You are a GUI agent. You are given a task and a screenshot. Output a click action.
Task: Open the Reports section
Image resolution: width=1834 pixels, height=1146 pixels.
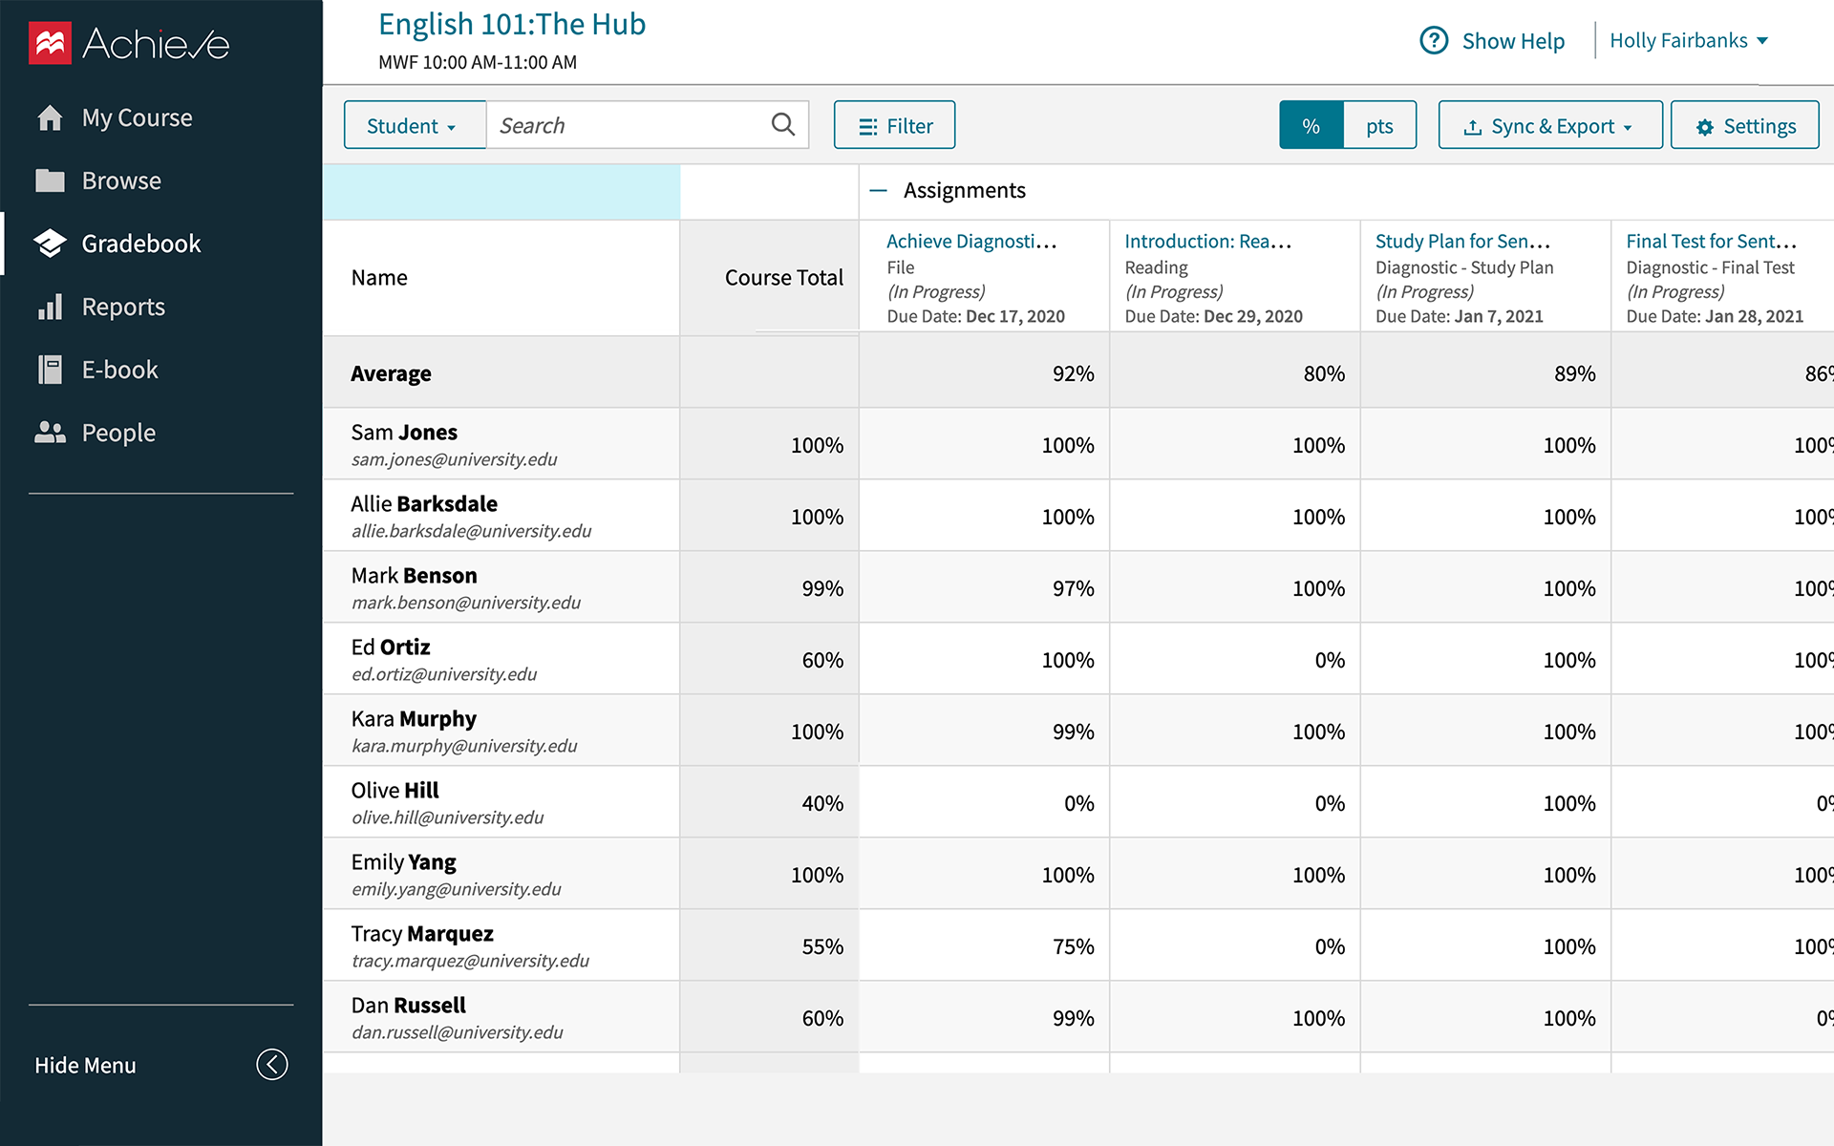point(124,307)
